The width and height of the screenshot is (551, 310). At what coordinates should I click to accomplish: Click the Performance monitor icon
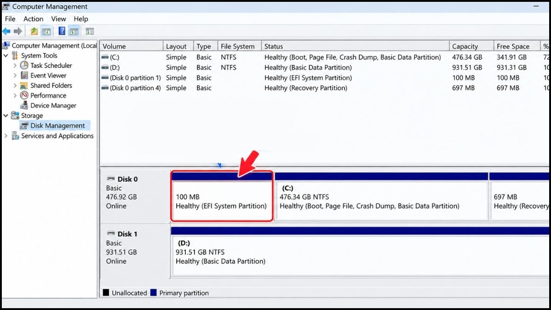[x=24, y=96]
